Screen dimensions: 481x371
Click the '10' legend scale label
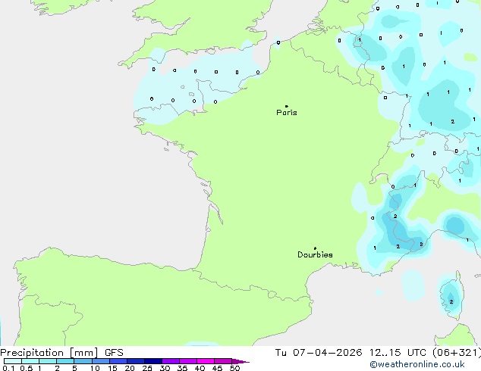(x=95, y=368)
